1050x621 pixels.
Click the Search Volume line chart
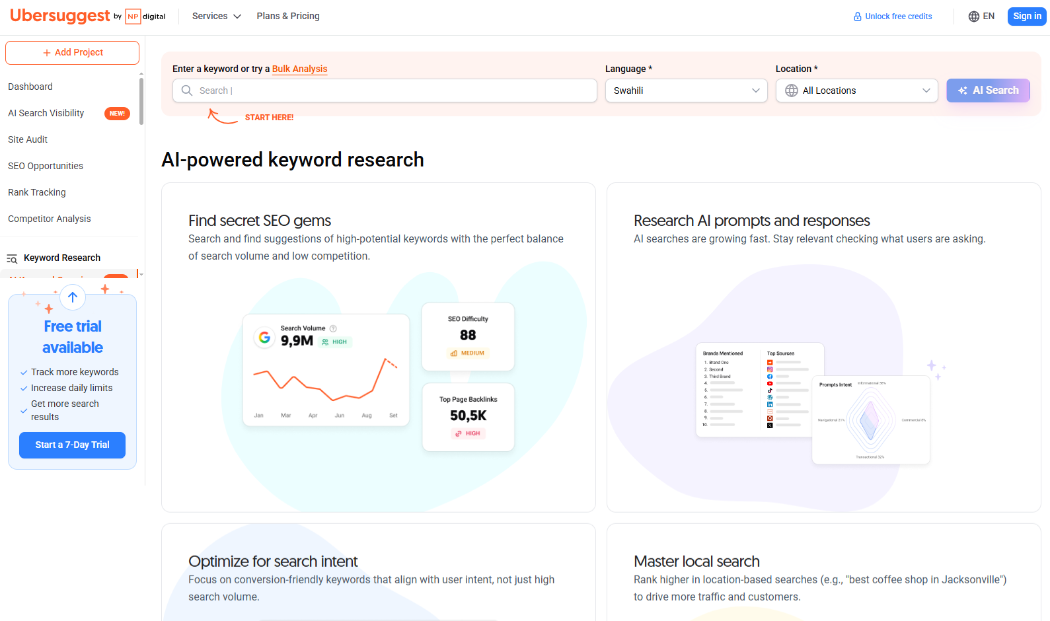point(326,379)
